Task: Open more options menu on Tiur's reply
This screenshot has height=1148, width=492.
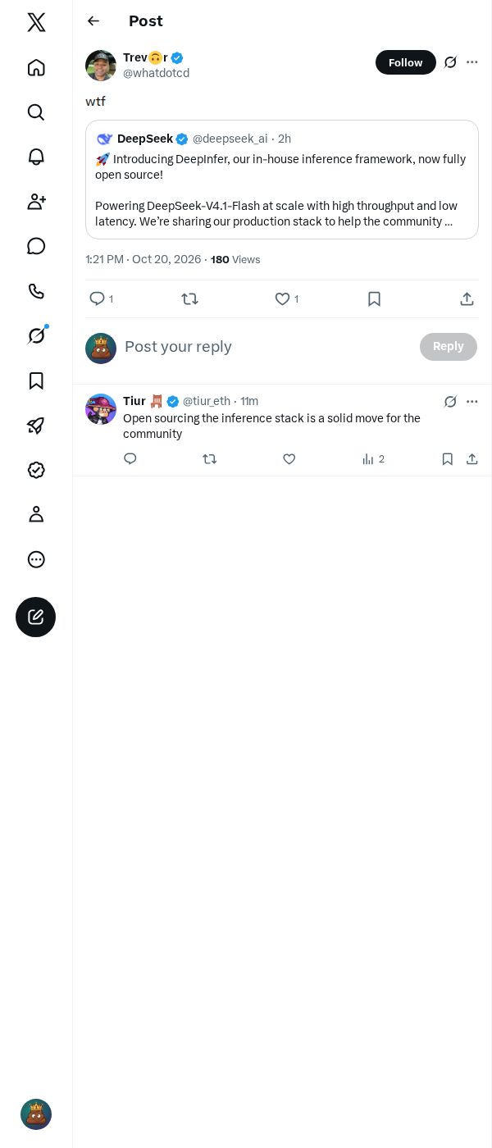Action: click(472, 402)
